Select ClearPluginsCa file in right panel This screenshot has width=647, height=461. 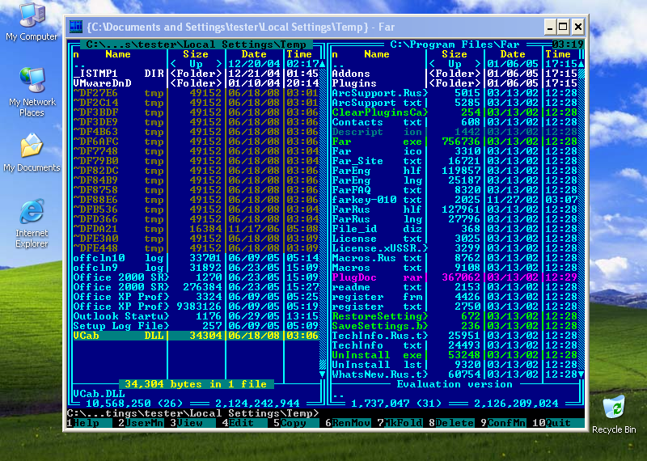[x=455, y=112]
